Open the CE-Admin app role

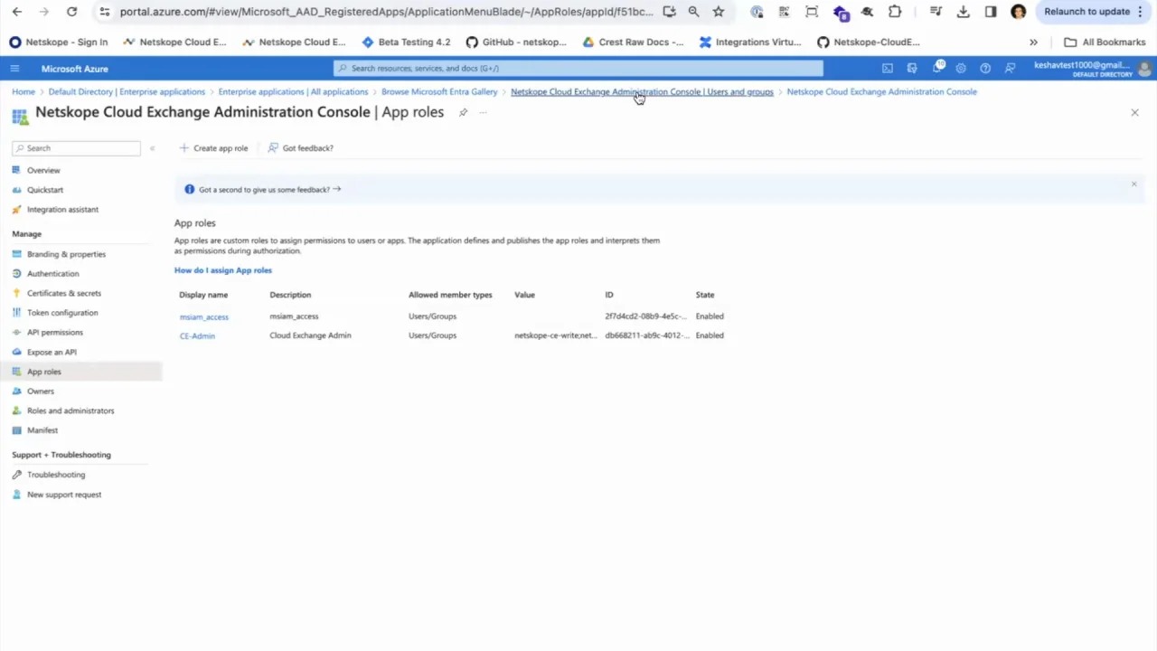pos(197,336)
